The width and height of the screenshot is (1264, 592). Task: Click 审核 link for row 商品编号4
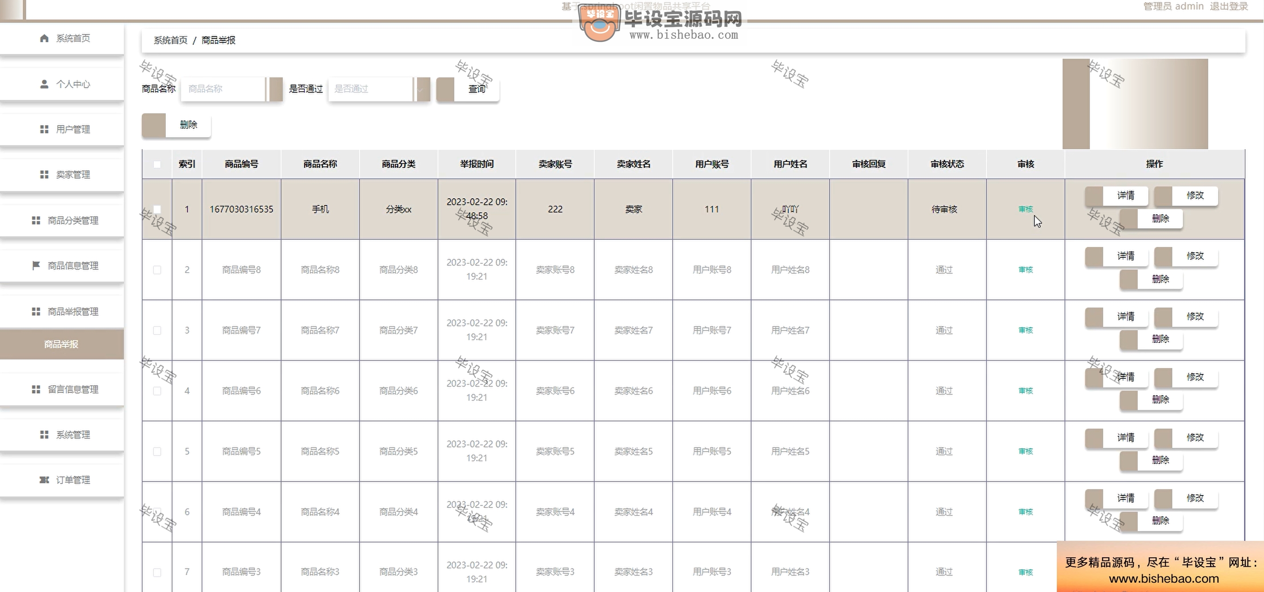pos(1026,512)
